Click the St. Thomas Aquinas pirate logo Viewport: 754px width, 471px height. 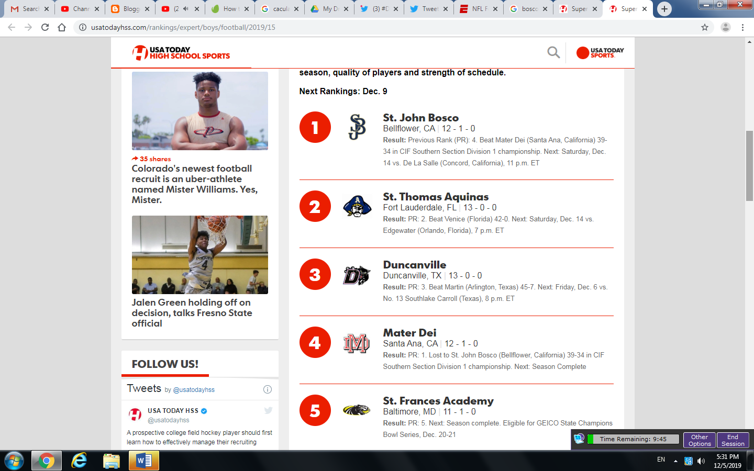coord(357,206)
